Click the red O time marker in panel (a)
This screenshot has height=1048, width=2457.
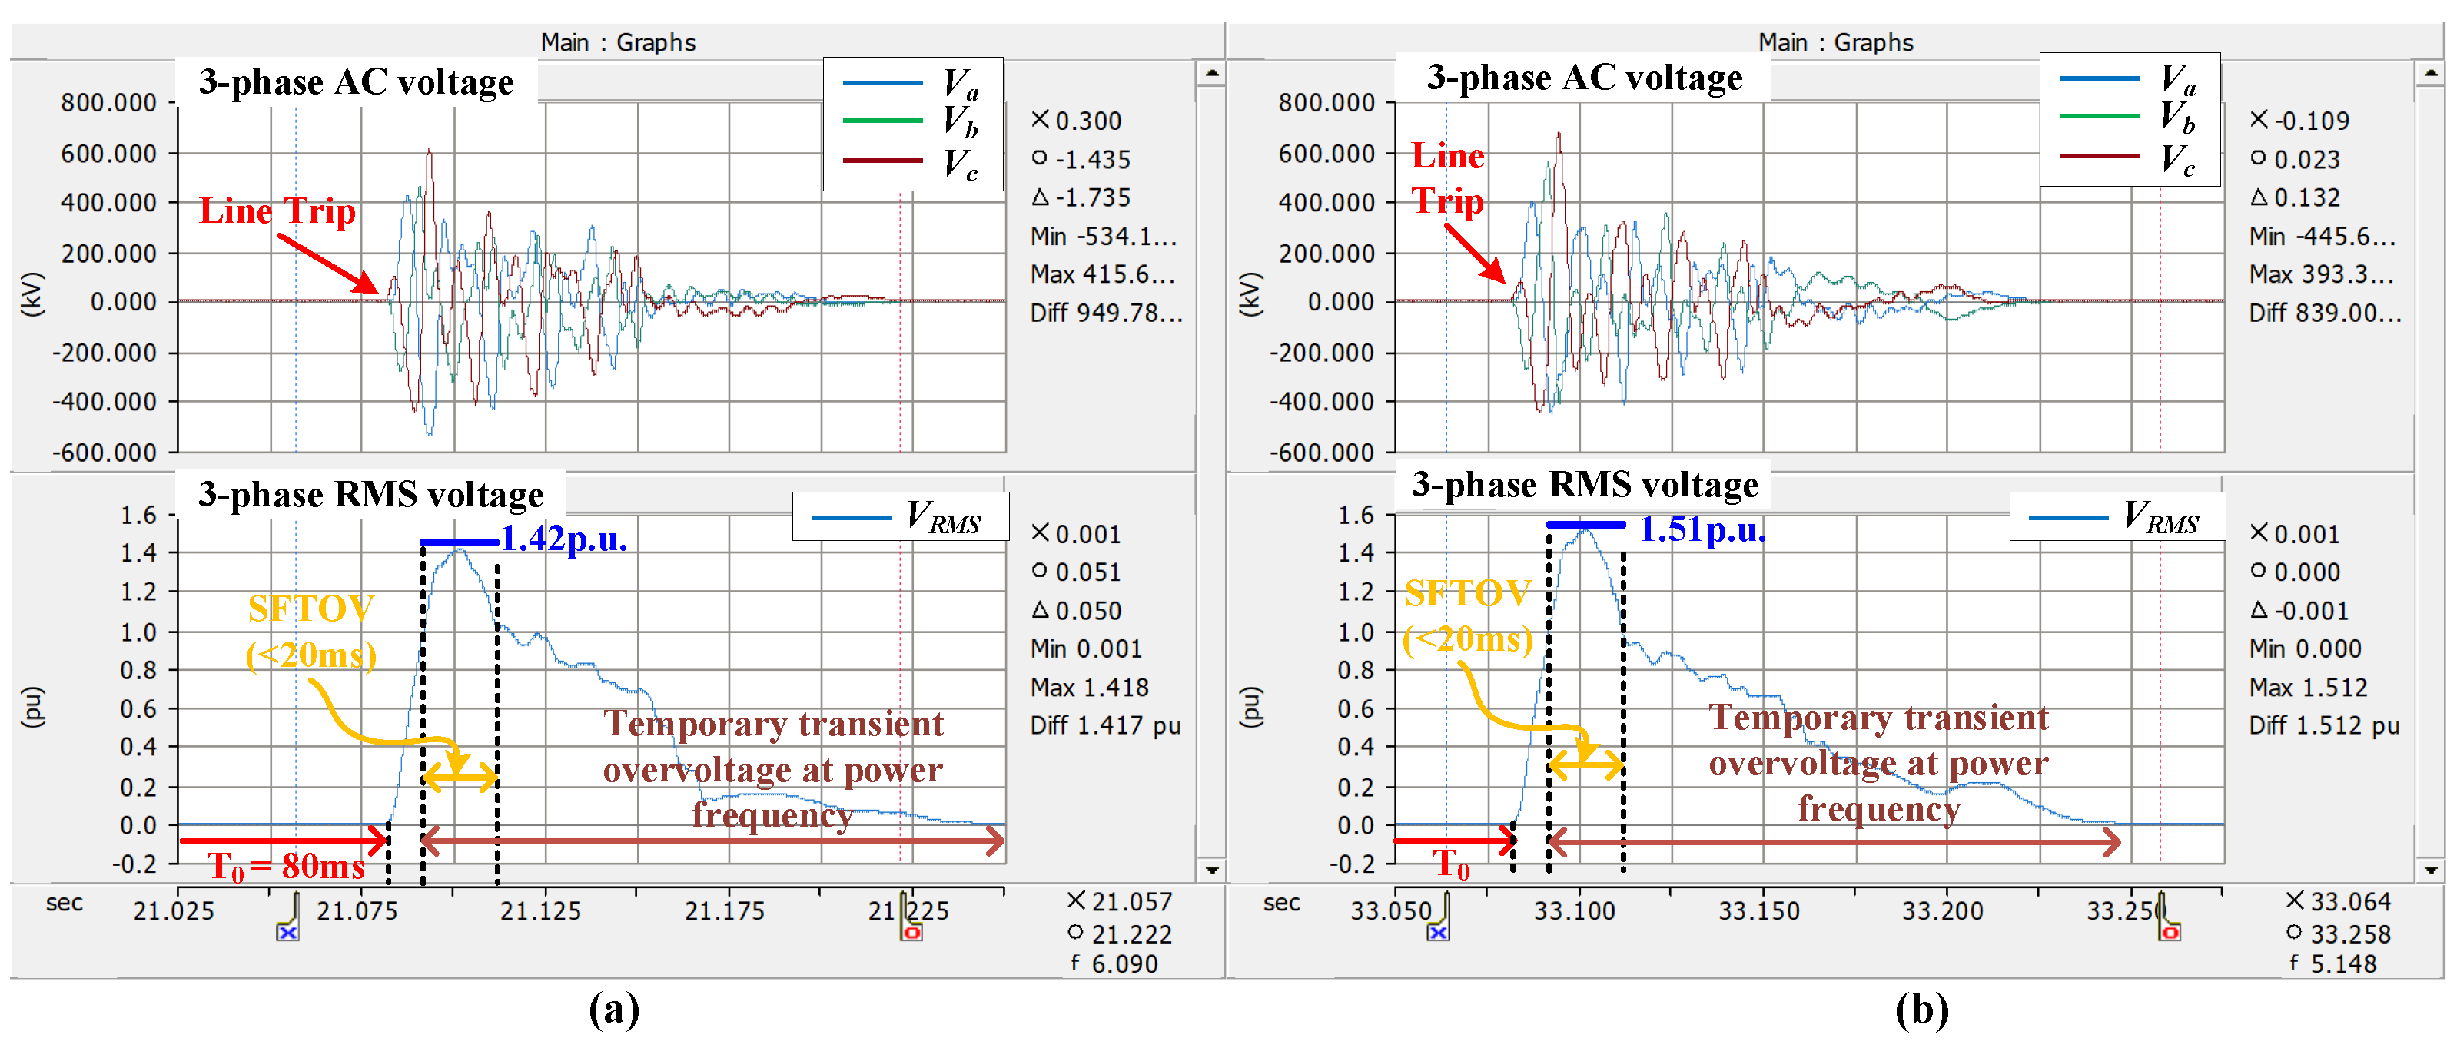click(911, 933)
